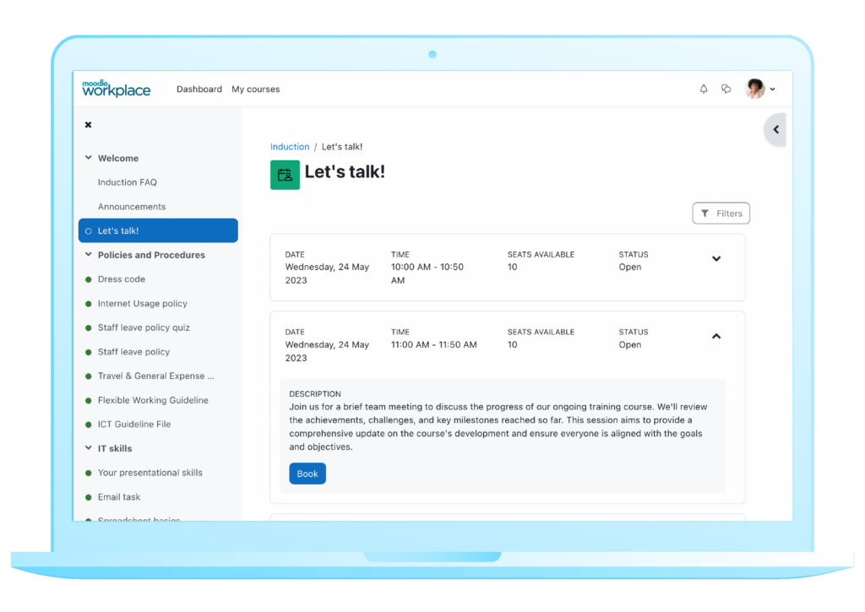Click the filter funnel icon on Filters
The image size is (865, 612).
pos(705,213)
